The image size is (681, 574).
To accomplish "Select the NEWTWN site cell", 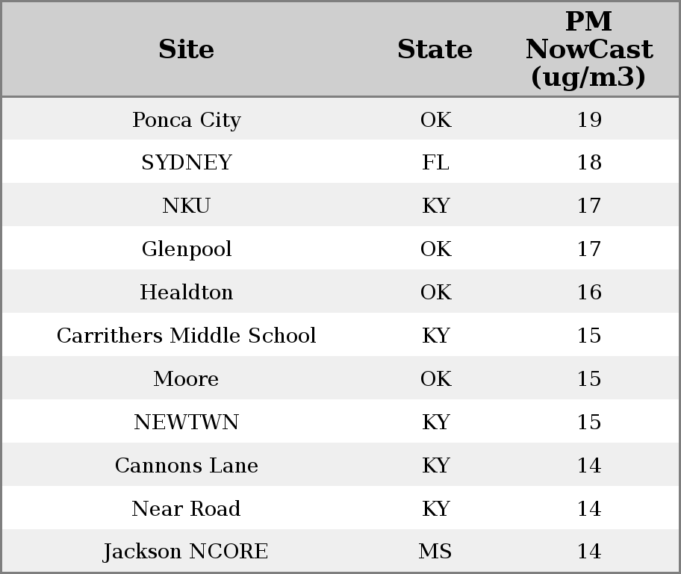I will click(186, 422).
